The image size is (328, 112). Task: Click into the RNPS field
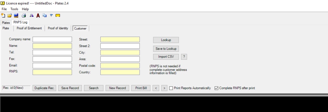(52, 72)
